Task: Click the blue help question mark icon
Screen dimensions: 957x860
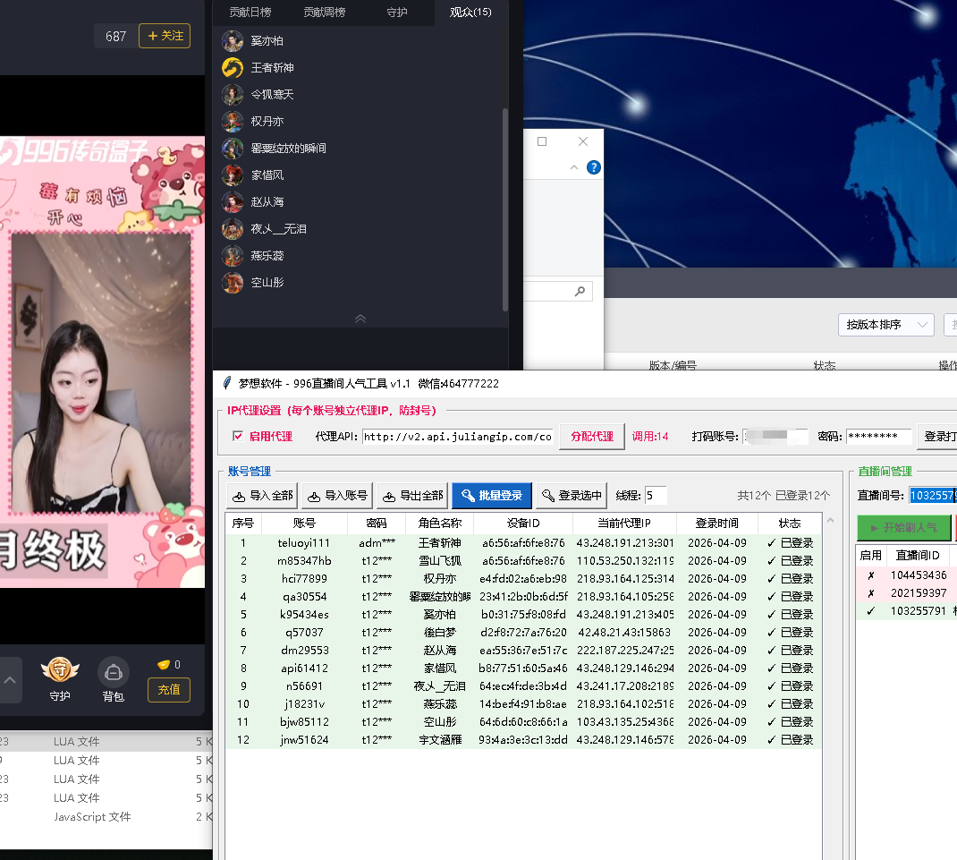Action: coord(593,167)
